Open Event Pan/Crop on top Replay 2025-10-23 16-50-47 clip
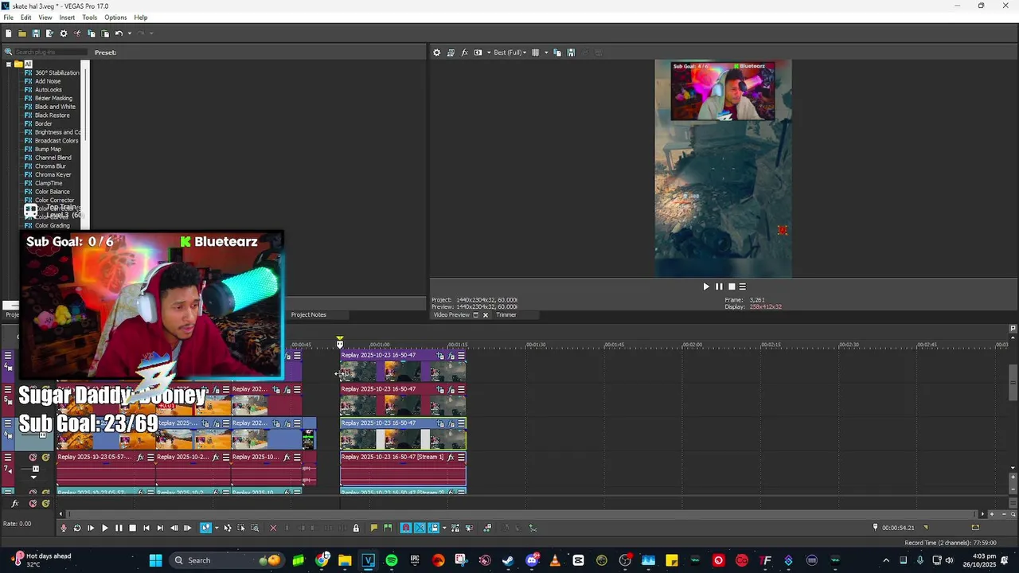 (440, 356)
